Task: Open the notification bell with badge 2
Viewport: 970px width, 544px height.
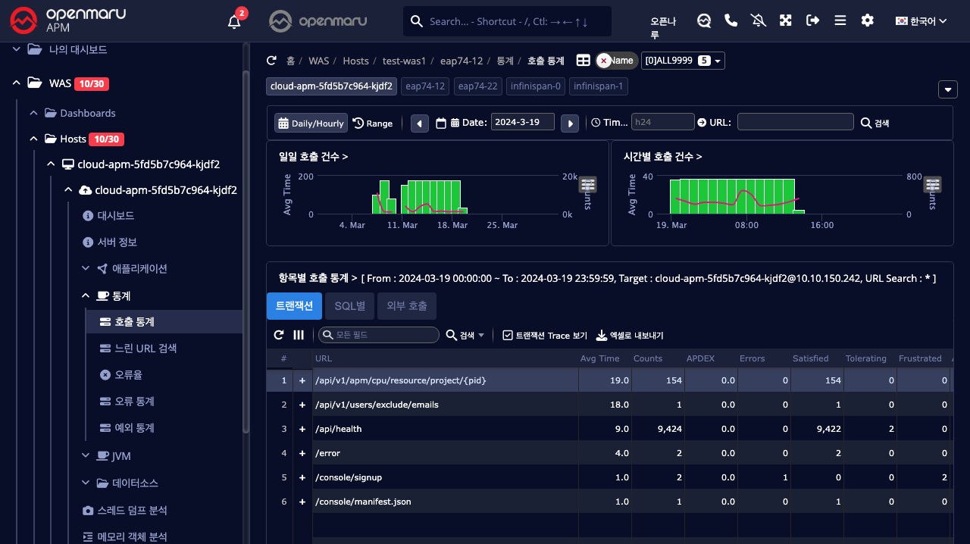Action: (235, 21)
